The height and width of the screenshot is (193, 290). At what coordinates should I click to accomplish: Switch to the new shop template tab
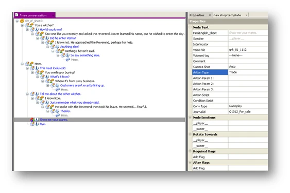[227, 15]
